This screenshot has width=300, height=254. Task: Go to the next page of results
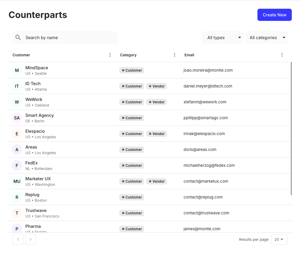tap(30, 239)
